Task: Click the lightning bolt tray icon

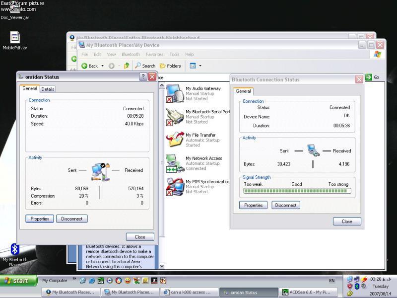Action: coord(364,279)
